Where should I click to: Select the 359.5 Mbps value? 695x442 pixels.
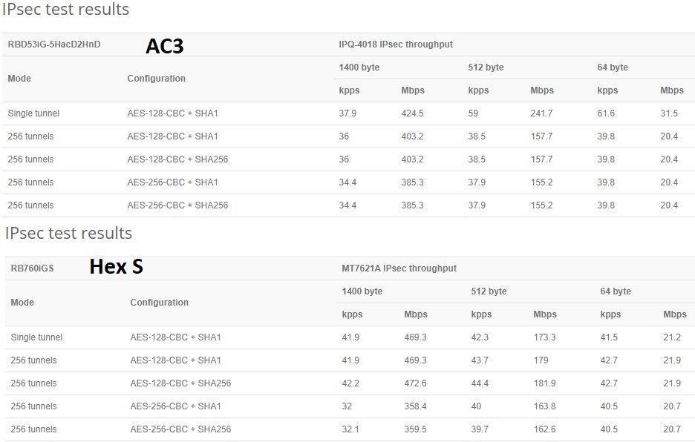click(415, 429)
